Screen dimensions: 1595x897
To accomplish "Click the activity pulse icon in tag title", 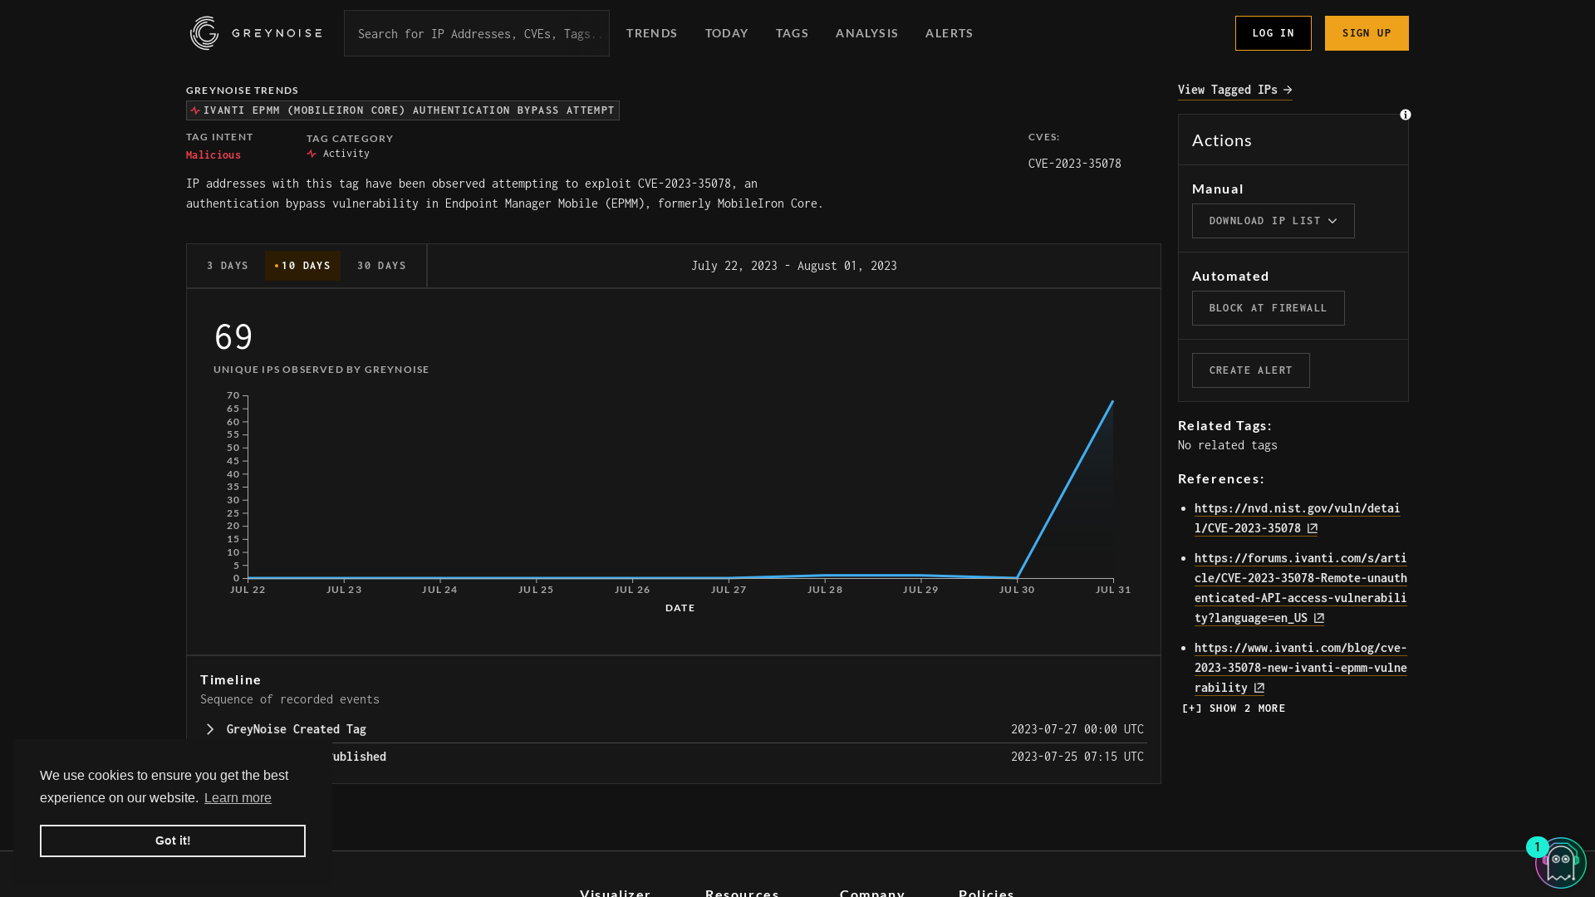I will pyautogui.click(x=195, y=110).
